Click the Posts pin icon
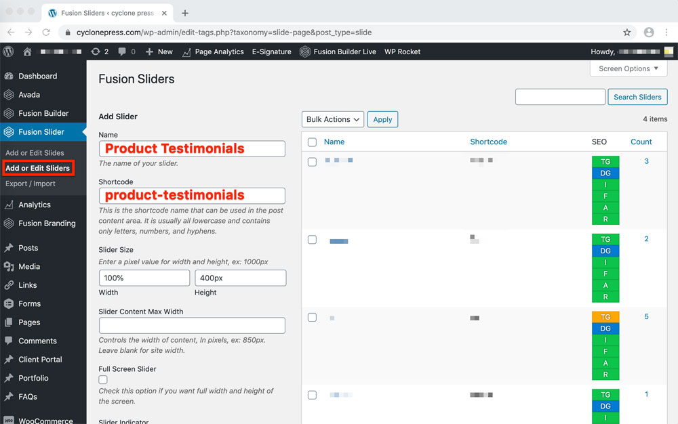 coord(9,248)
